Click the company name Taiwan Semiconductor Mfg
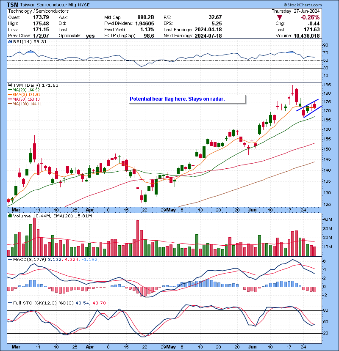The image size is (339, 351). [x=48, y=5]
